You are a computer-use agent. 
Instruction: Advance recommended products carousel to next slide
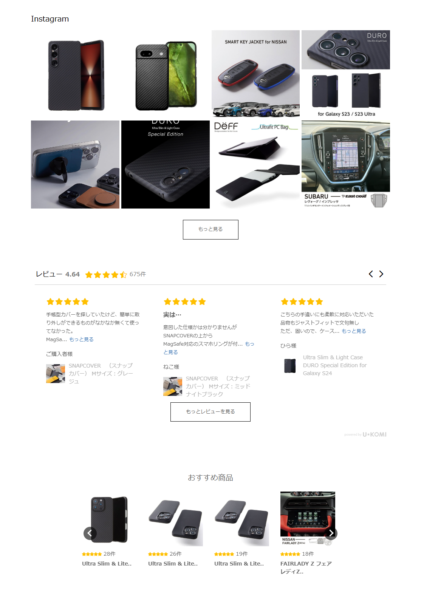click(x=331, y=533)
